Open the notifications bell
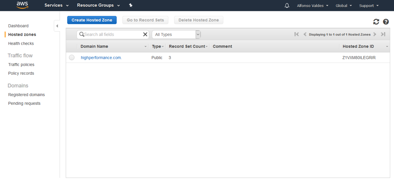 click(287, 5)
